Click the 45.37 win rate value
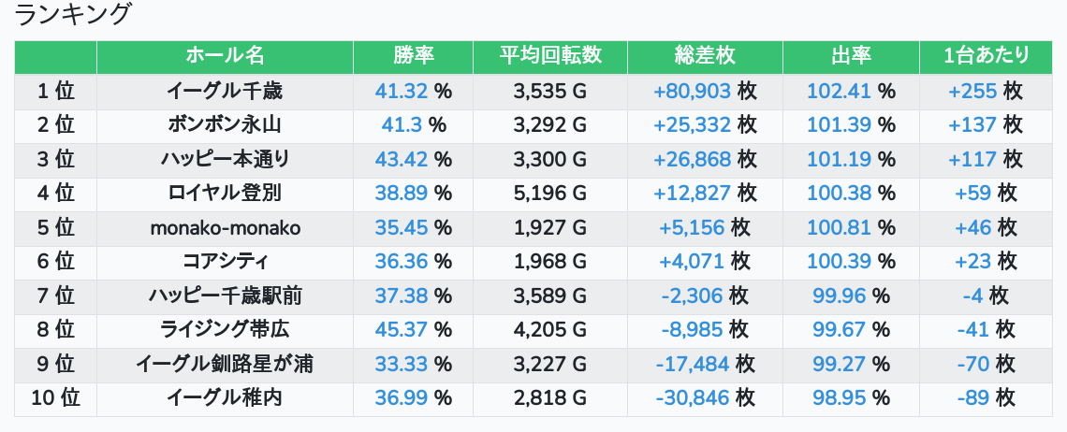 tap(401, 330)
